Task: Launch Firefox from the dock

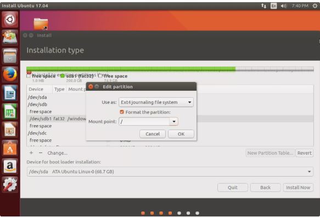Action: pos(9,74)
